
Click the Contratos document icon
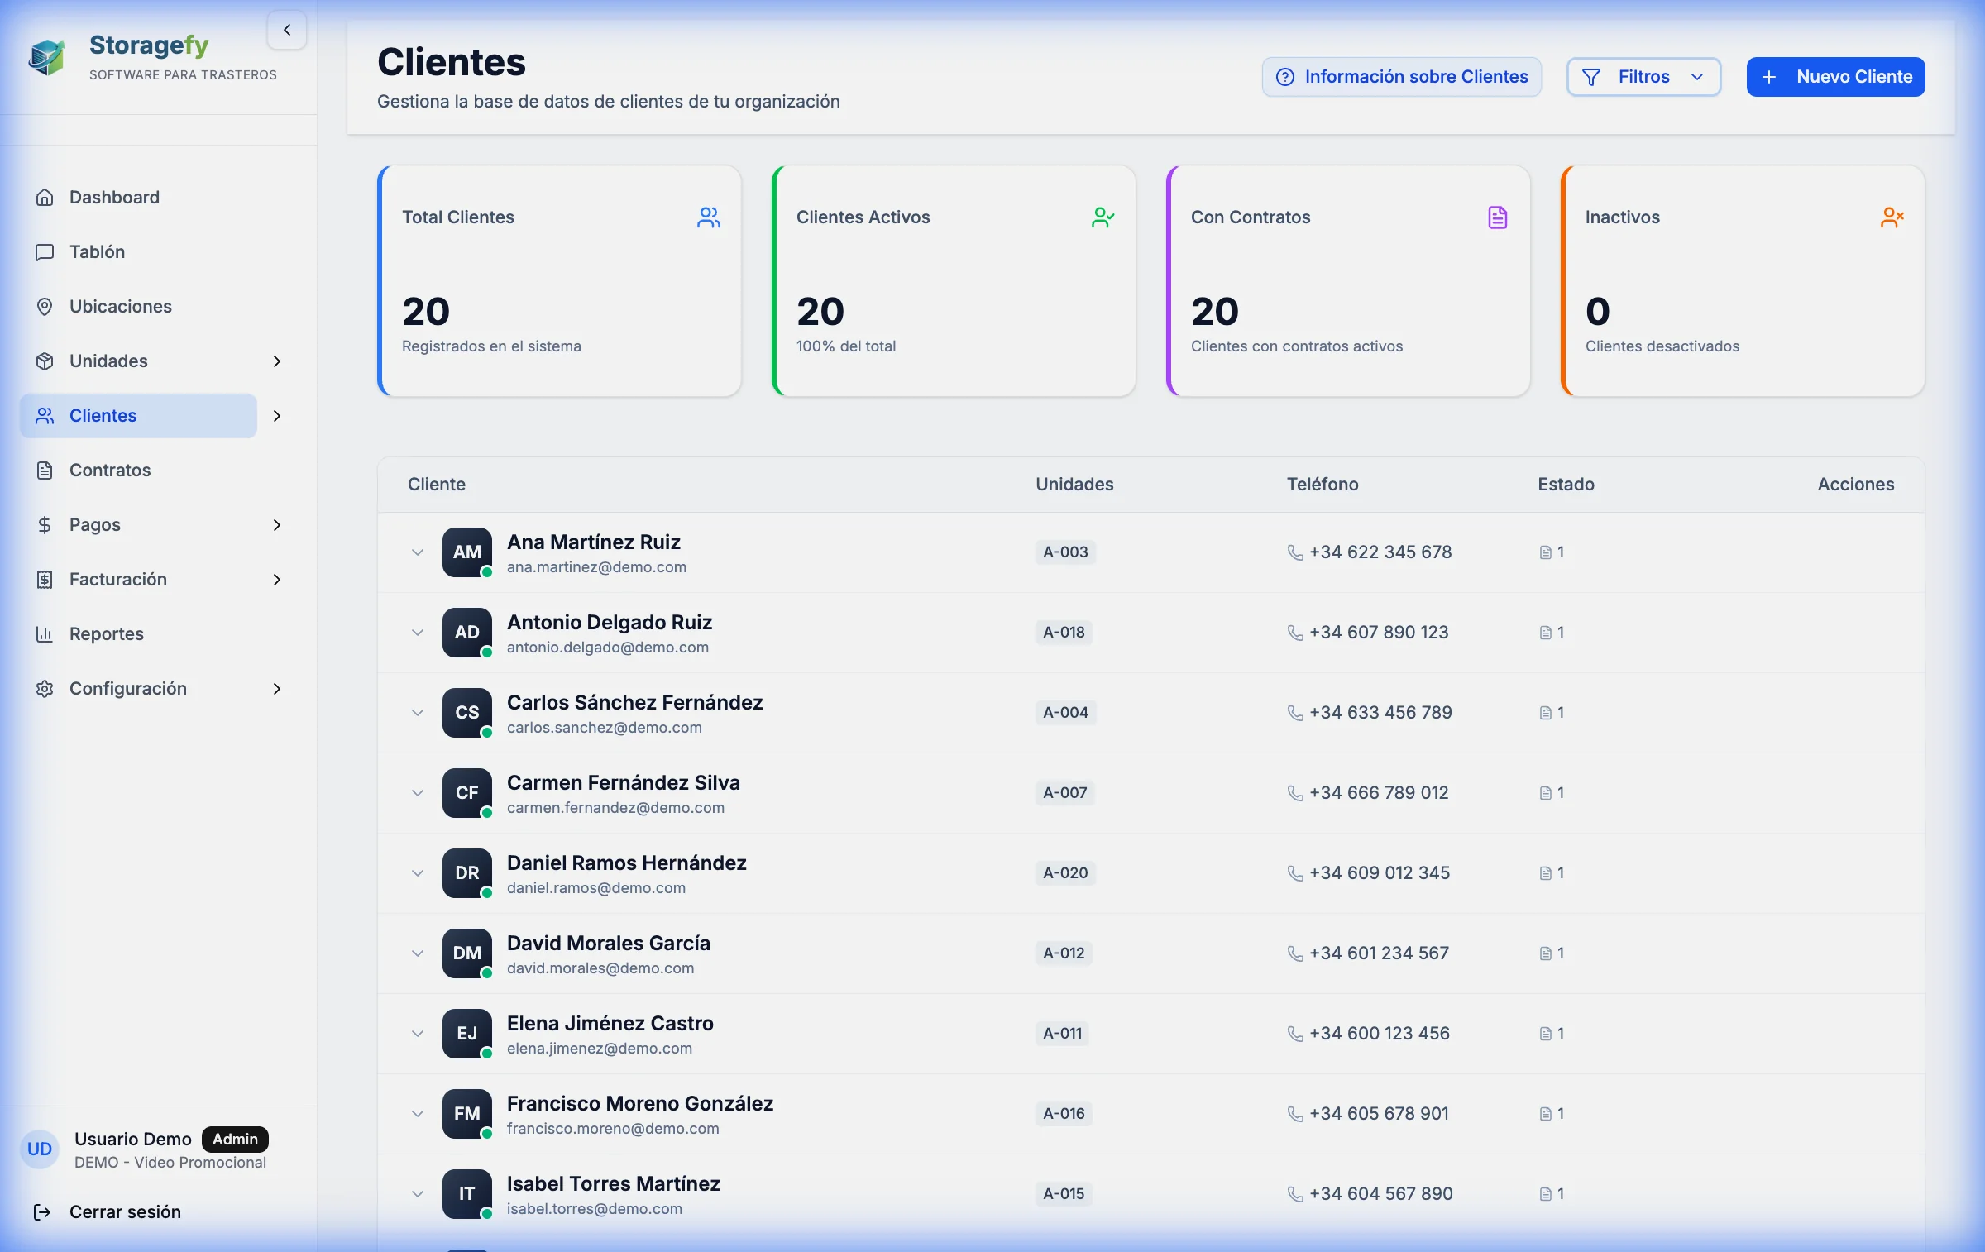45,470
